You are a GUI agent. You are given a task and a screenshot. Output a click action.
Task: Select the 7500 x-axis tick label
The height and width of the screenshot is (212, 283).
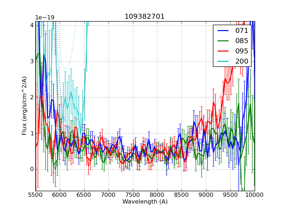pos(133,195)
